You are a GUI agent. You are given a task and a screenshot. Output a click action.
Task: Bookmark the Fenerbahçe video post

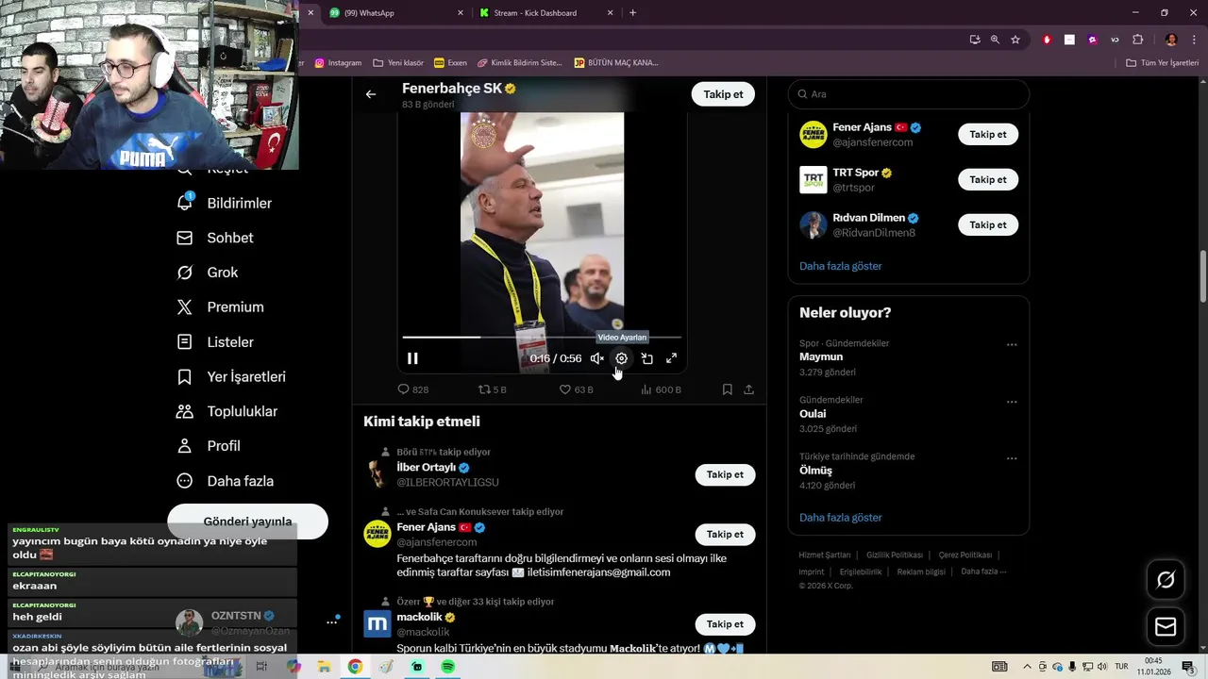(x=727, y=389)
